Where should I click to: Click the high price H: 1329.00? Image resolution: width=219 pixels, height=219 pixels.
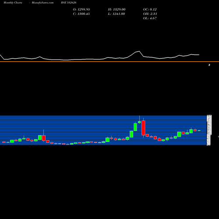pos(117,10)
